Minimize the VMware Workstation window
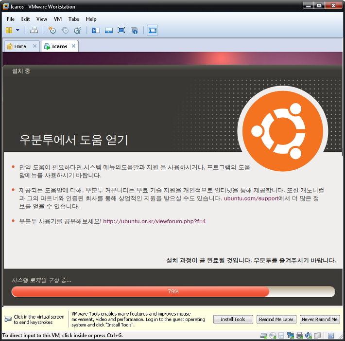Viewport: 345px width, 341px height. [308, 5]
